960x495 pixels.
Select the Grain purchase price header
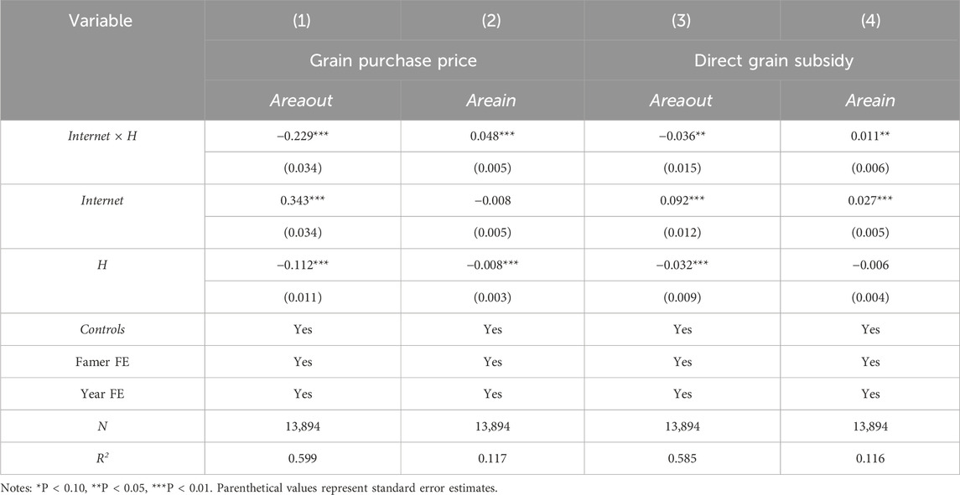pos(394,60)
